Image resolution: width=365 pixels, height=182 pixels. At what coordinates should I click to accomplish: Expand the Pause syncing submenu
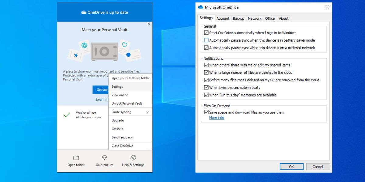point(130,112)
